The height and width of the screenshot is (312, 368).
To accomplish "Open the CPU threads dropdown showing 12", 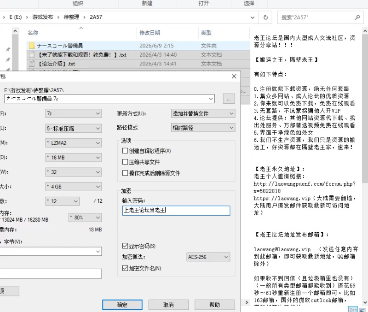I will [62, 201].
